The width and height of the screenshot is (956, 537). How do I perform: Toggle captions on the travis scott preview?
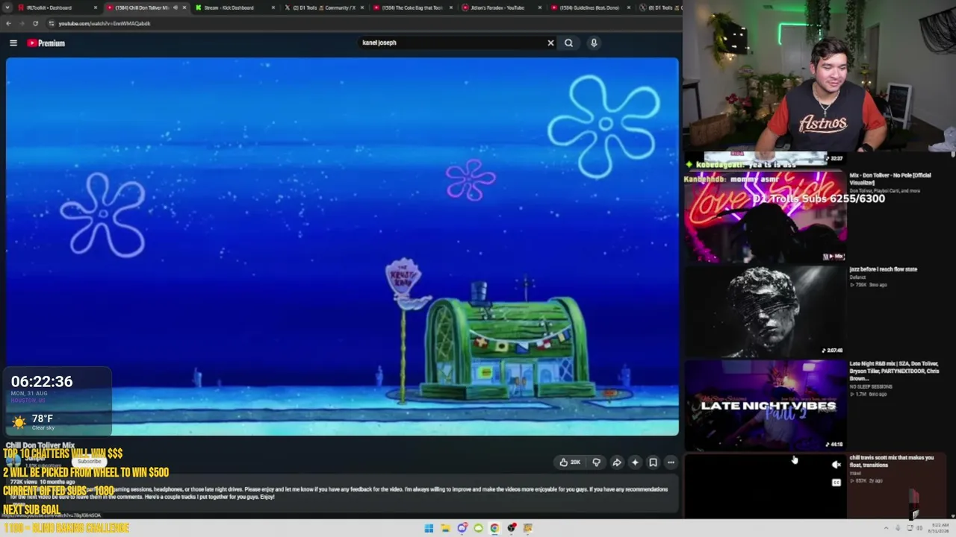[836, 483]
